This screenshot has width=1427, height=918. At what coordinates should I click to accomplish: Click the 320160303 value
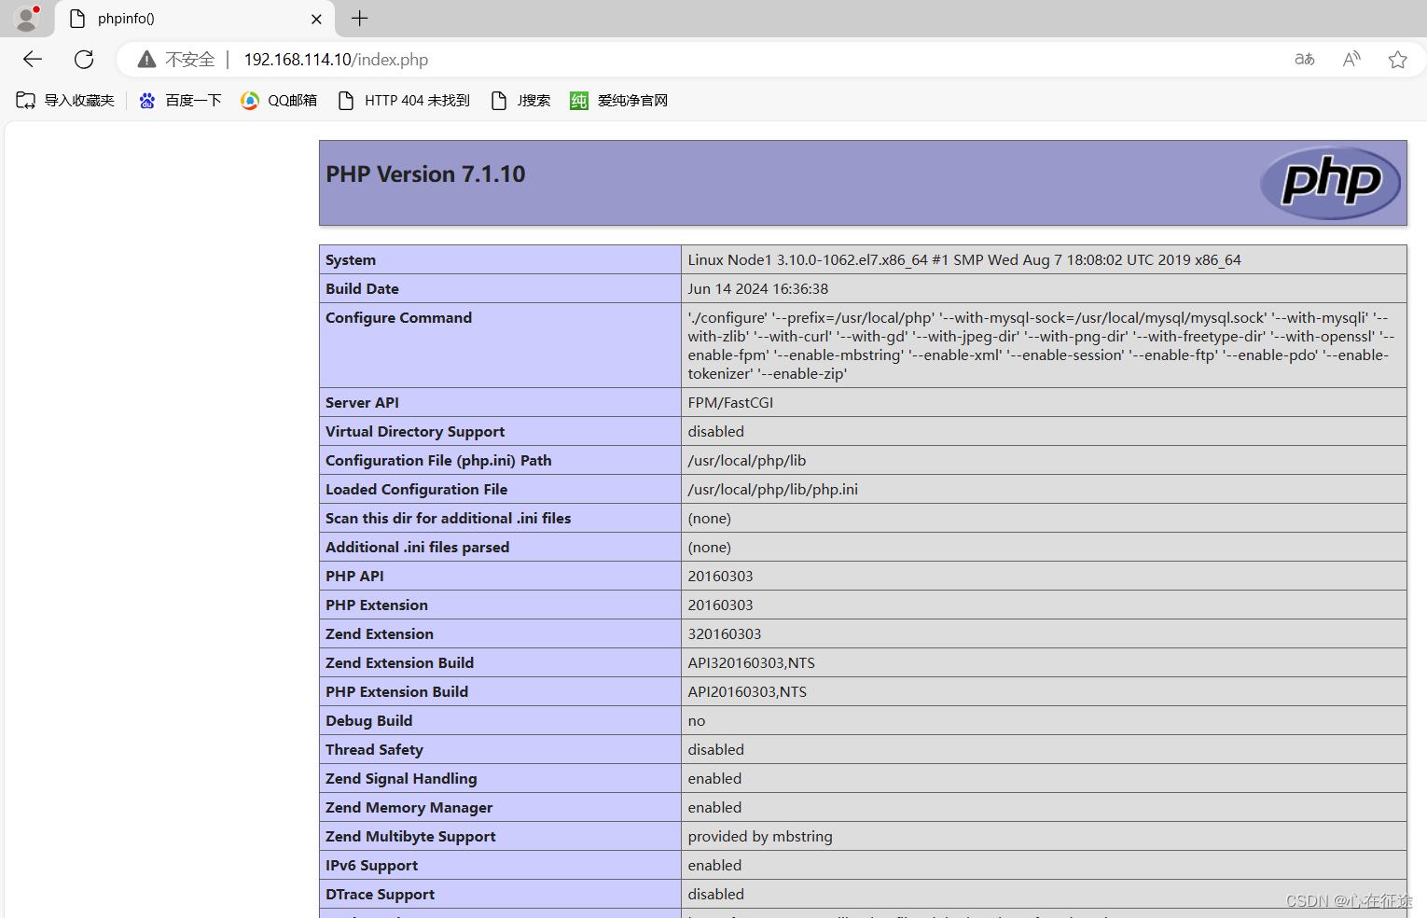pyautogui.click(x=725, y=634)
